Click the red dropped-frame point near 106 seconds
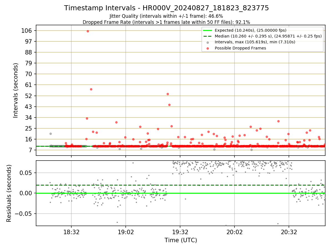The width and height of the screenshot is (333, 250). (x=88, y=31)
